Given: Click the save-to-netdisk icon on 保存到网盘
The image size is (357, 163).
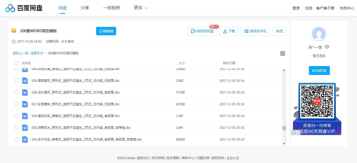Looking at the screenshot, I should click(193, 31).
